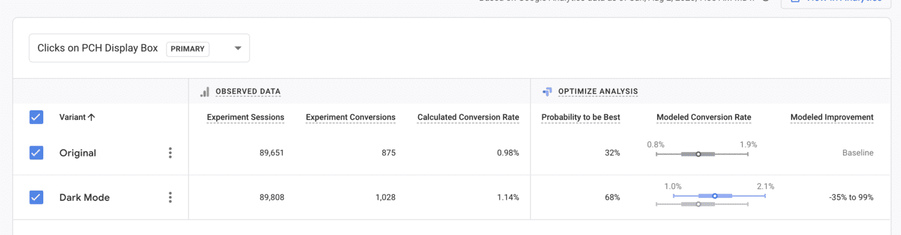Click the OBSERVED DATA section label
Screen dimensions: 901x235
click(248, 92)
